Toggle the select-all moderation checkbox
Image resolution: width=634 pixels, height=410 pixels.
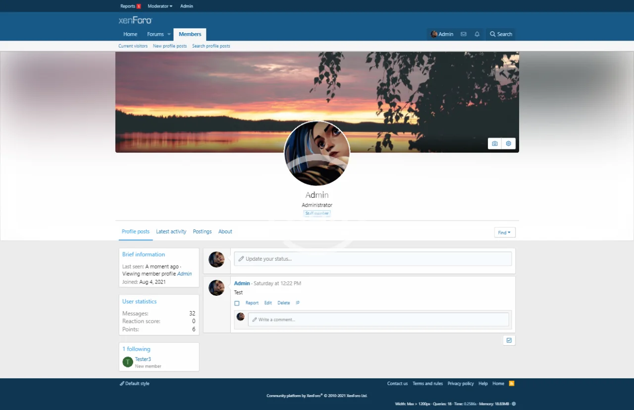(x=509, y=340)
